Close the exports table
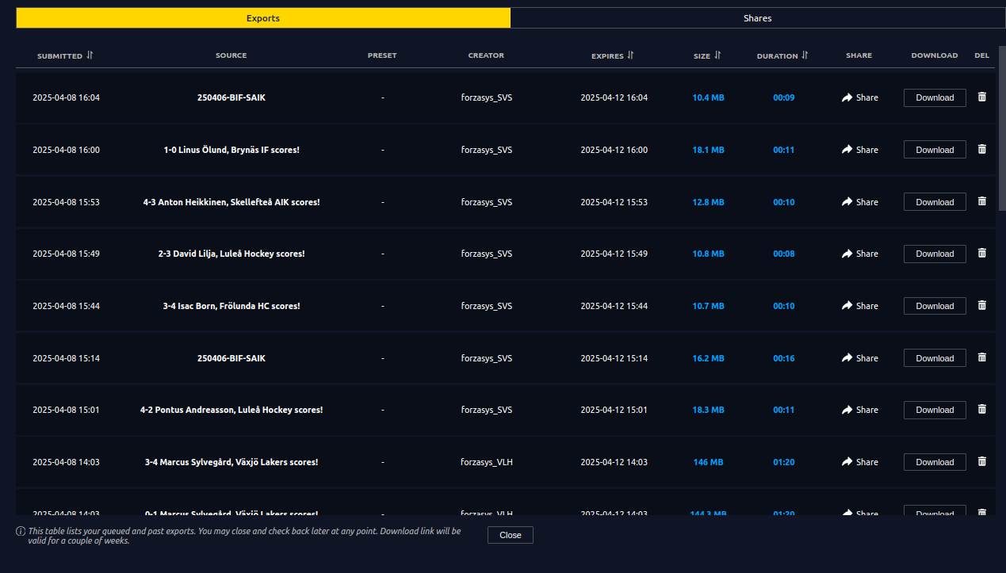The image size is (1006, 573). 510,535
